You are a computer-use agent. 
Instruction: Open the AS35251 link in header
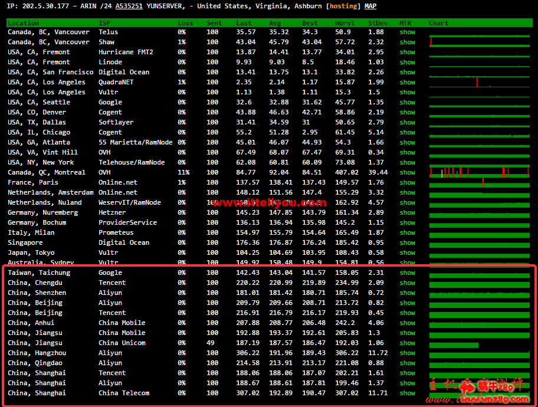click(129, 6)
